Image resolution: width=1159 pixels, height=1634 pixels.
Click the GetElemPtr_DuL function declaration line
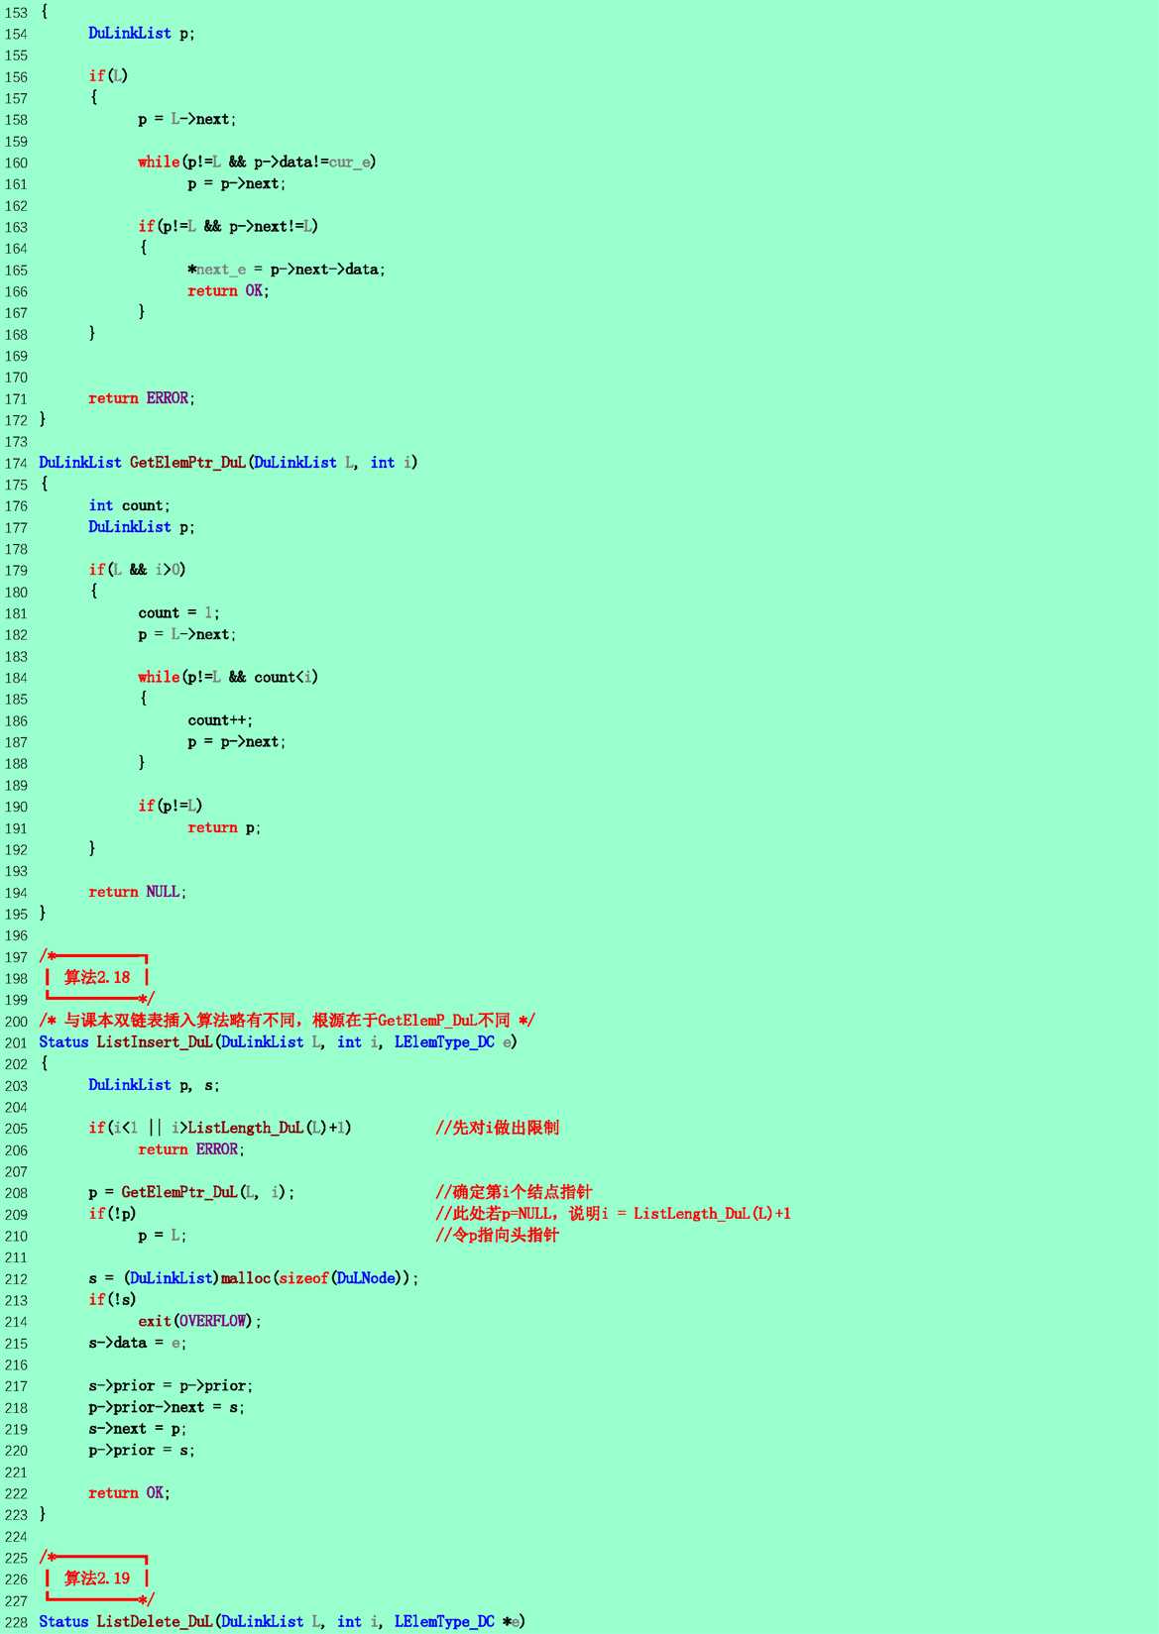[228, 463]
